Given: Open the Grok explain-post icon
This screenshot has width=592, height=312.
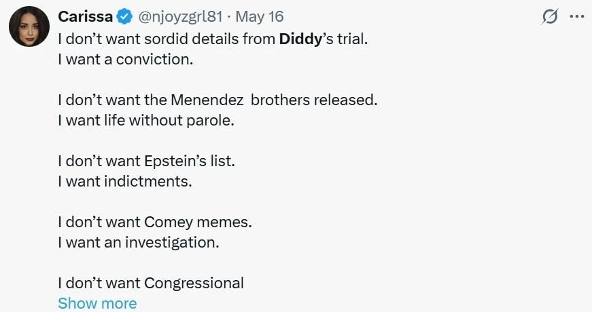Looking at the screenshot, I should tap(550, 17).
